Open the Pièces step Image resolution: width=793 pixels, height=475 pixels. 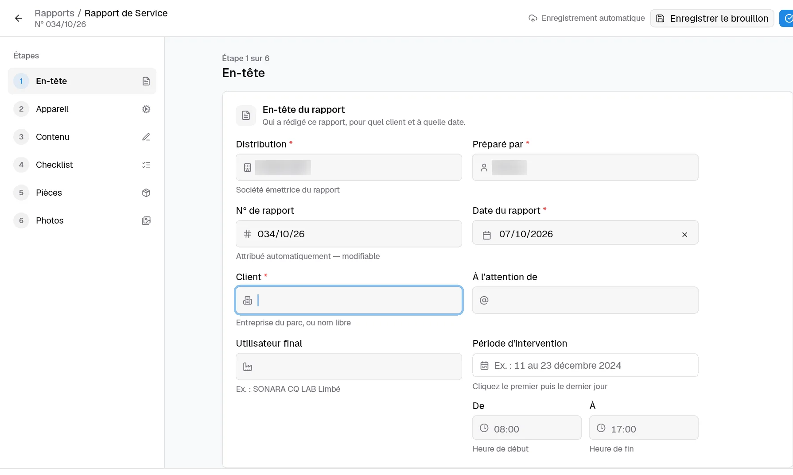pos(82,193)
